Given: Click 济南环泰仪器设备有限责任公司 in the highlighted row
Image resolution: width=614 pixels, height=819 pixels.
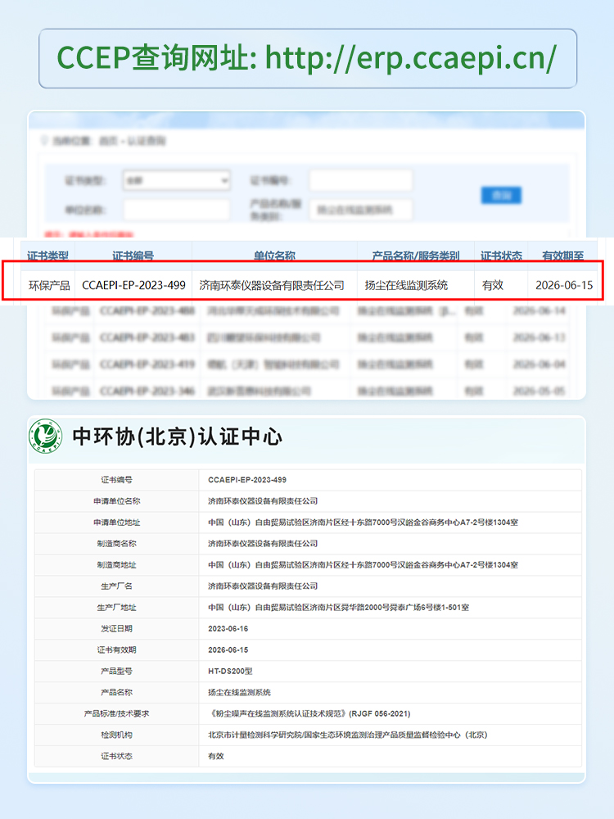Looking at the screenshot, I should (272, 286).
